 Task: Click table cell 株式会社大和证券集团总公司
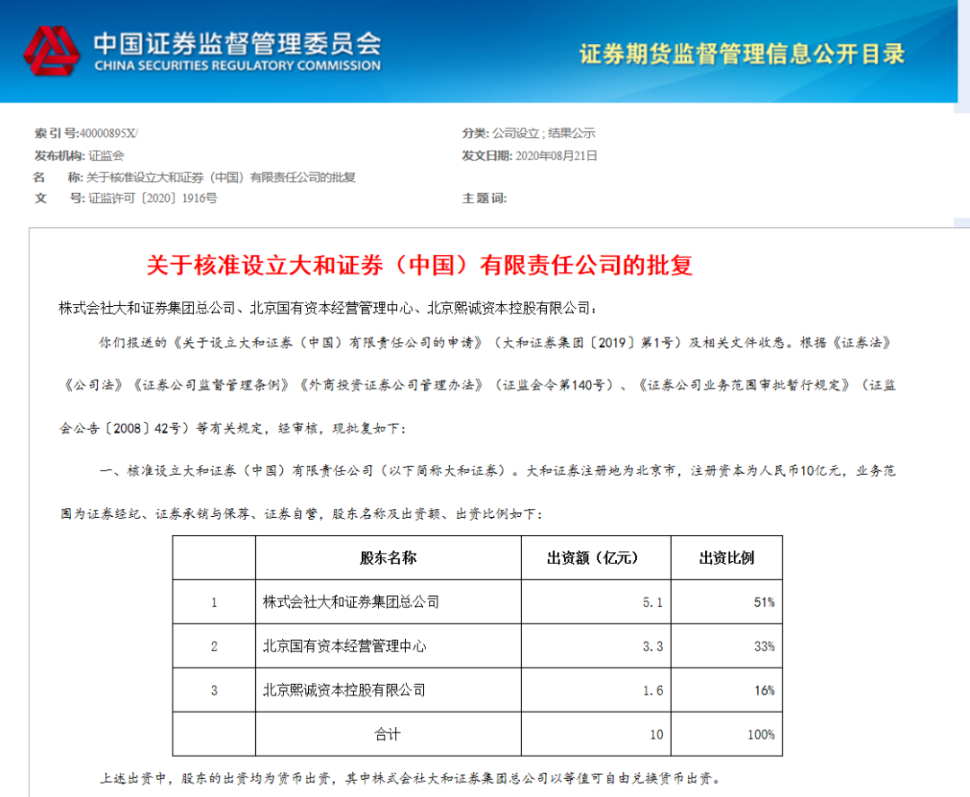(x=389, y=601)
